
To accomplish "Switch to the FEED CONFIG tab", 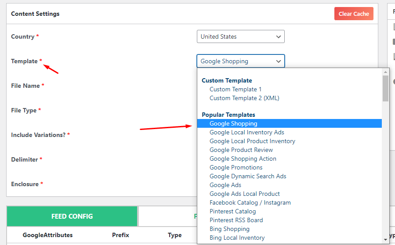I will (x=72, y=216).
